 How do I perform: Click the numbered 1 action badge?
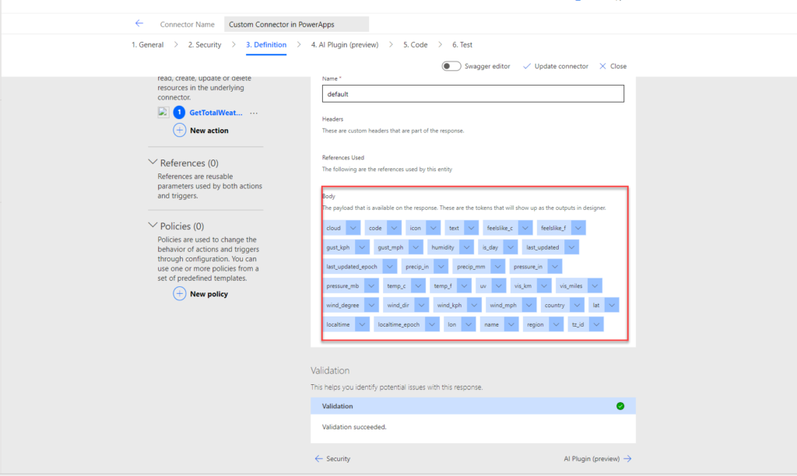click(x=179, y=112)
